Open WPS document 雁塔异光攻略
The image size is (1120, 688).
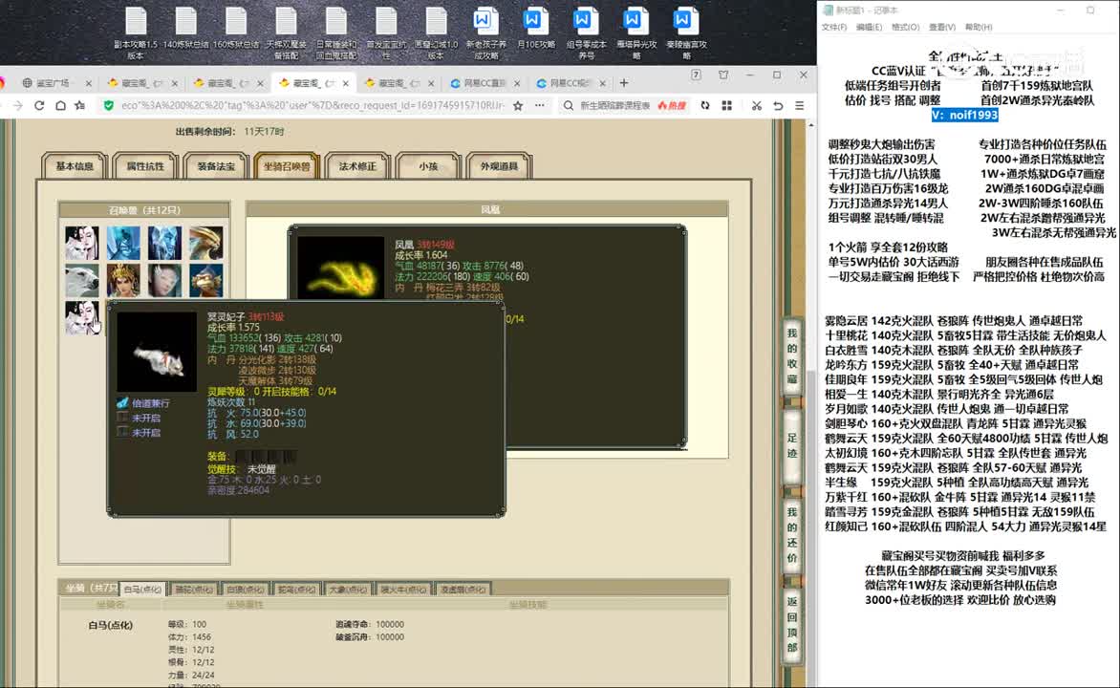tap(635, 32)
